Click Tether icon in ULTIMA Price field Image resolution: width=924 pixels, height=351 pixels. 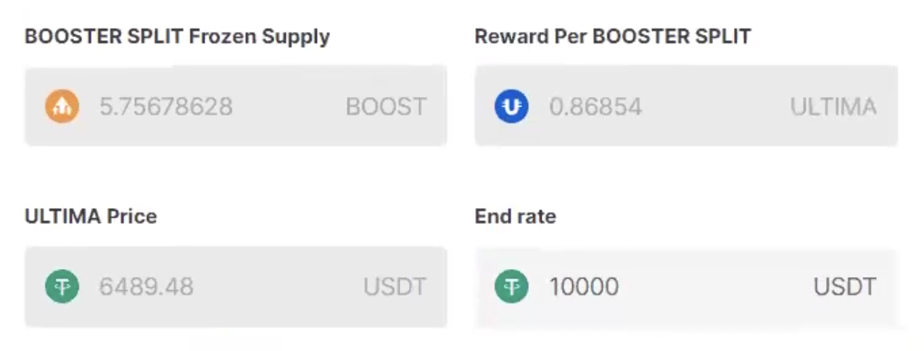62,286
